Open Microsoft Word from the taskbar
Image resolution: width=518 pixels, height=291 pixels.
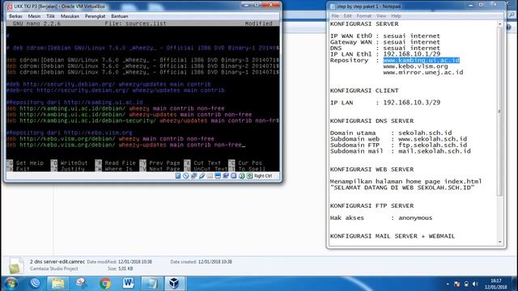point(128,284)
